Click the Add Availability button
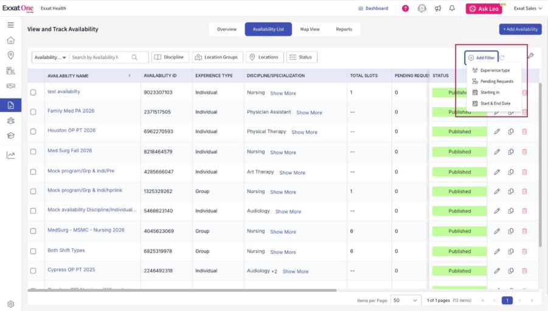 point(520,29)
